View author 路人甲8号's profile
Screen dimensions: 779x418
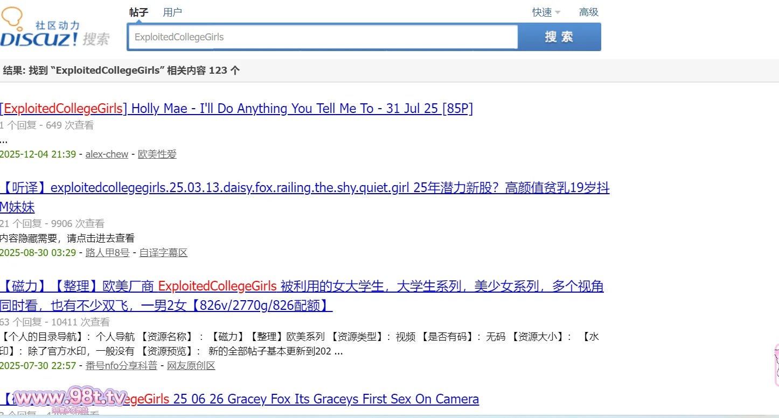(107, 253)
